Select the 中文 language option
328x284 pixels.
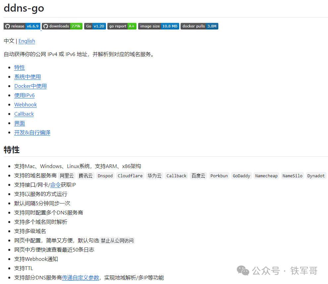click(9, 41)
